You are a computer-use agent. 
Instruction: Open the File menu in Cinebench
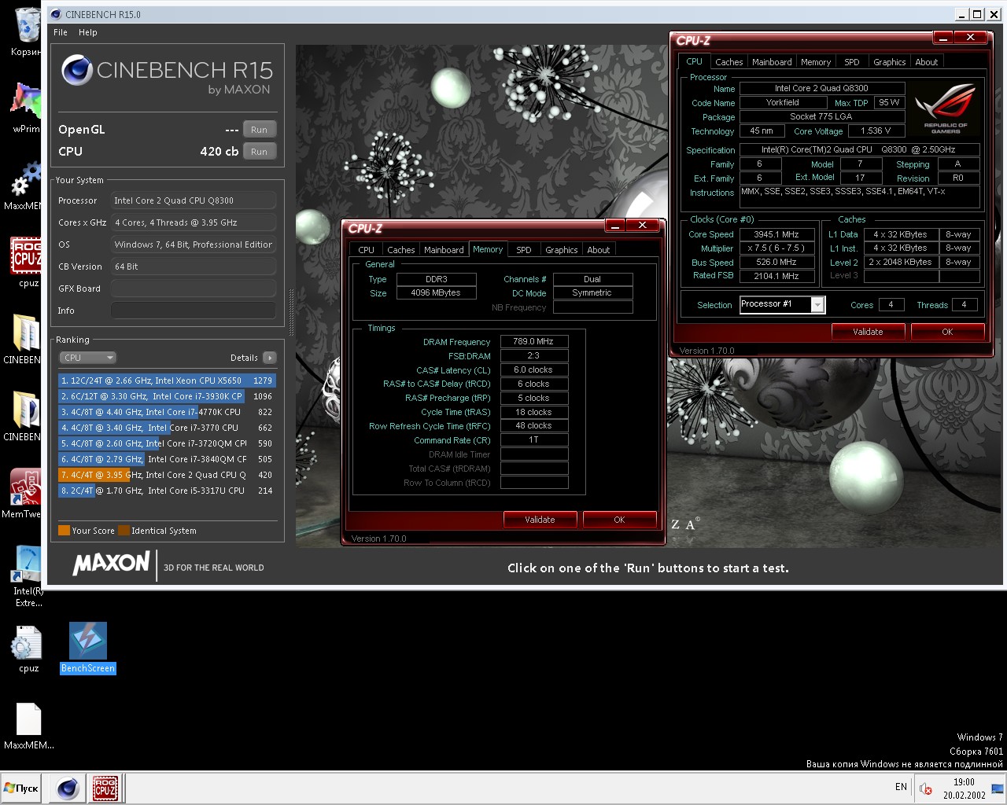tap(61, 32)
